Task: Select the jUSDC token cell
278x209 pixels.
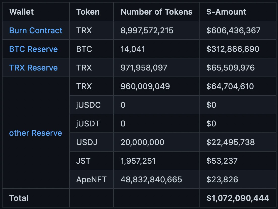Action: 89,105
